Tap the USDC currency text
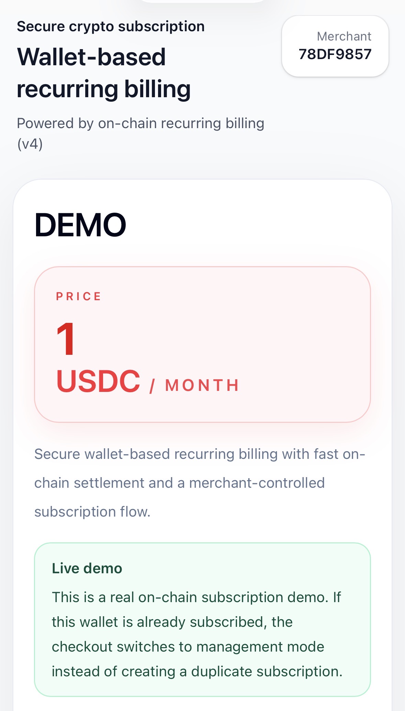This screenshot has width=405, height=711. click(x=98, y=381)
